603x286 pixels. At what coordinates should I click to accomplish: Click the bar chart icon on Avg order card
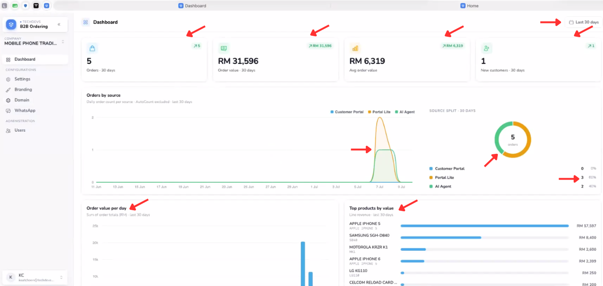(x=355, y=48)
